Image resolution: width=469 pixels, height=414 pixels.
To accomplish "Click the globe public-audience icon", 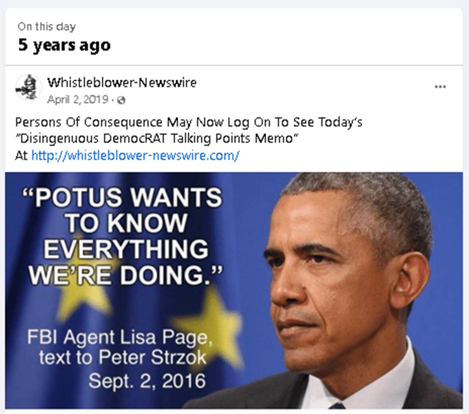I will [x=121, y=100].
